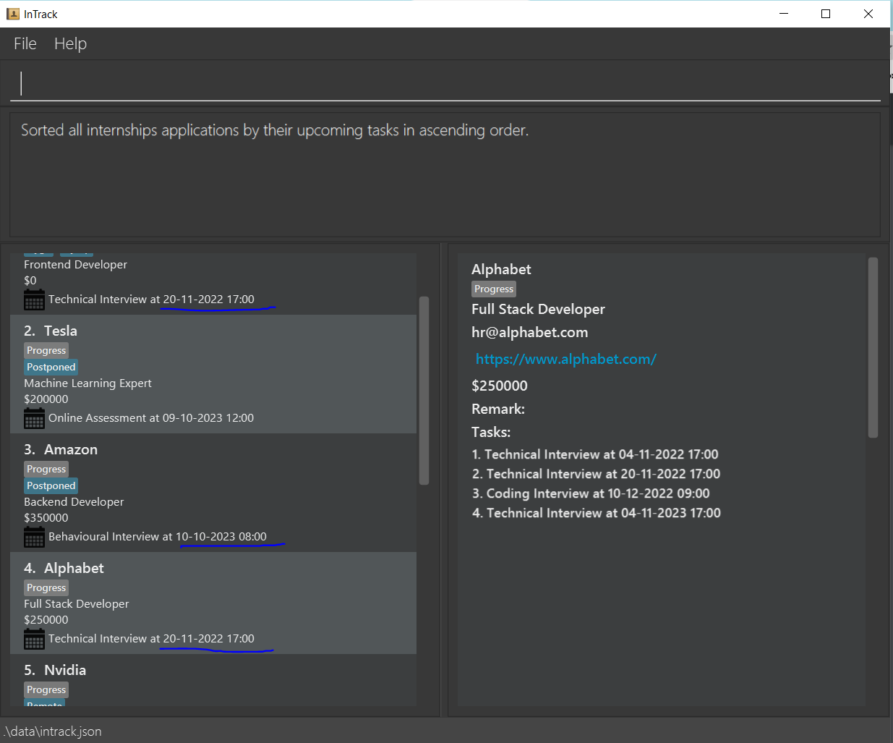Click task 2 Technical Interview 20-11-2022 in details

coord(596,474)
